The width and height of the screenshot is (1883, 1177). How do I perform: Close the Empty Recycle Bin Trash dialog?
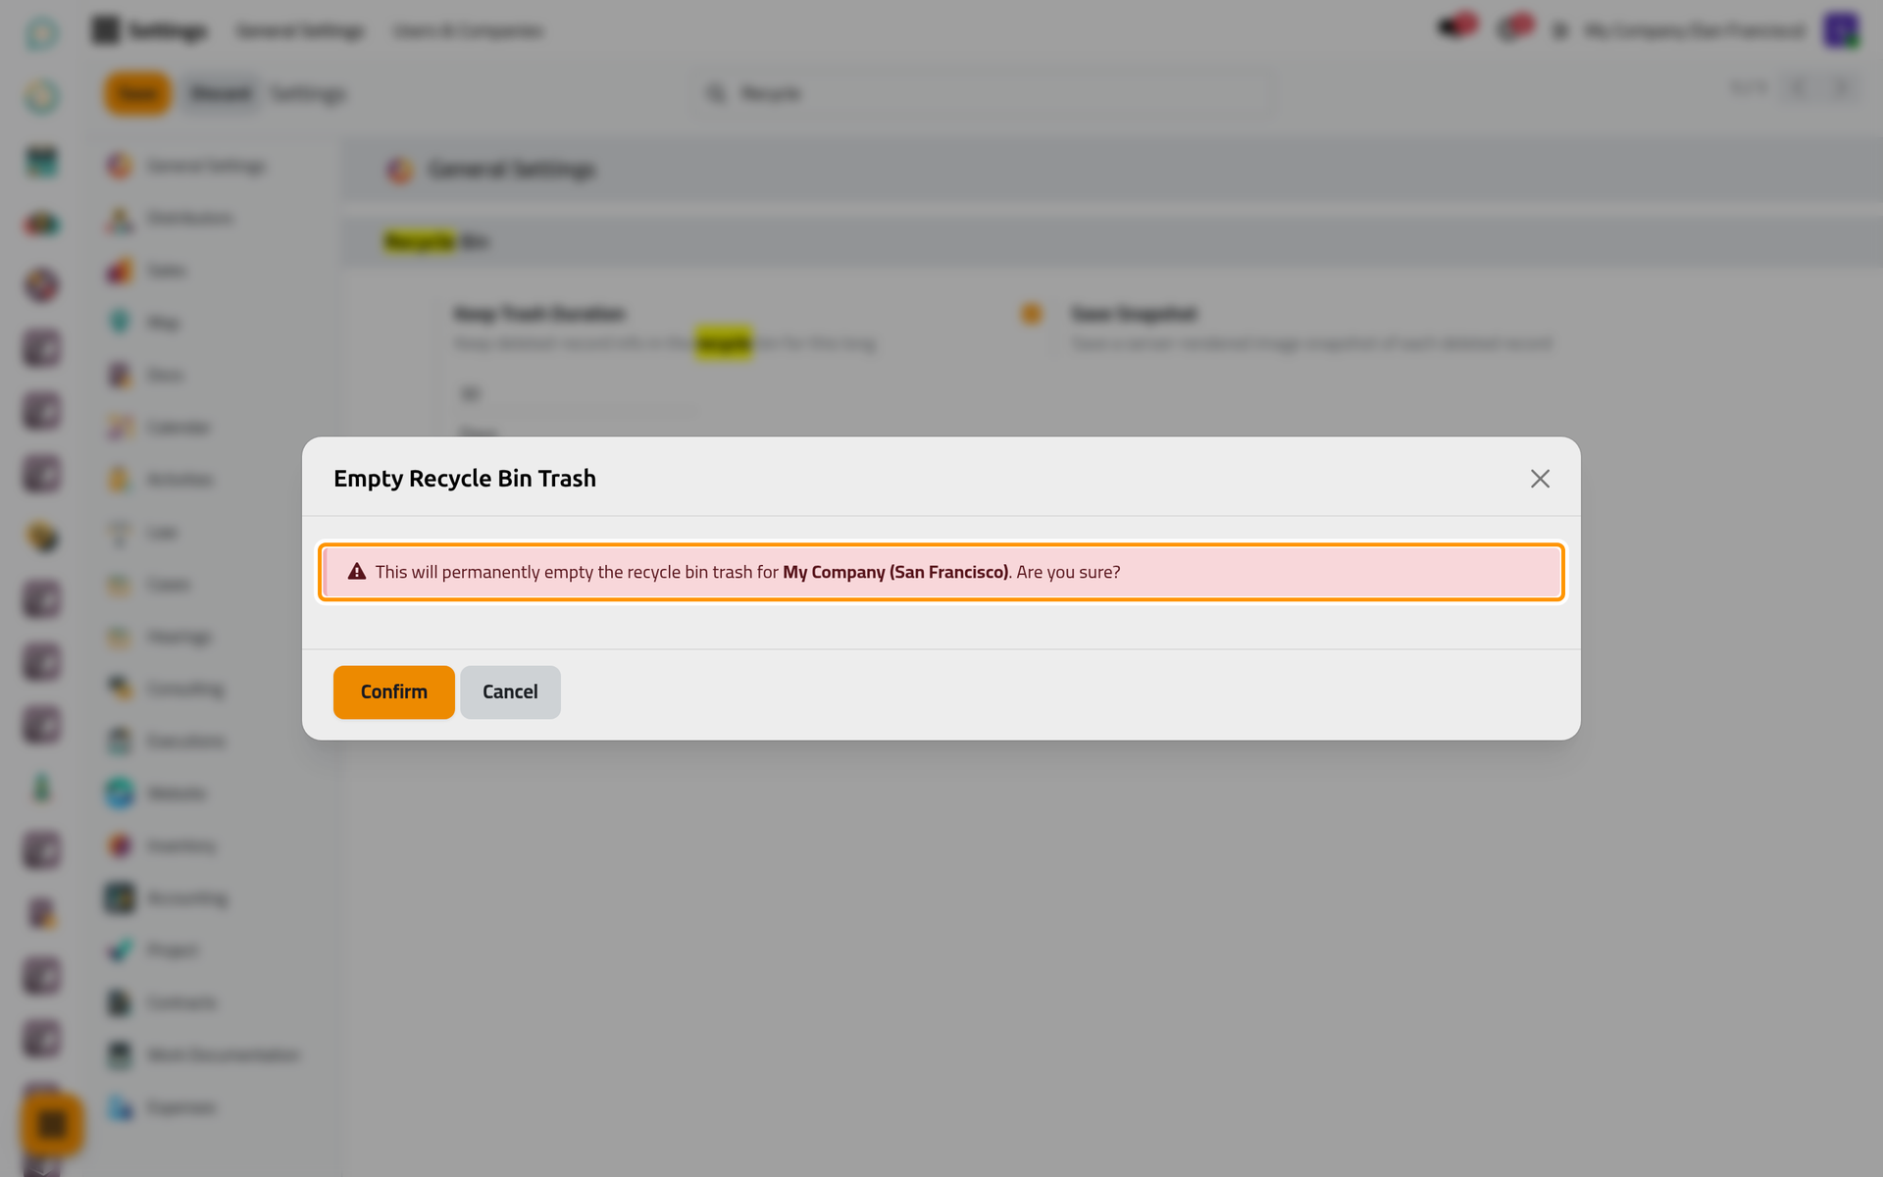[x=1540, y=479]
